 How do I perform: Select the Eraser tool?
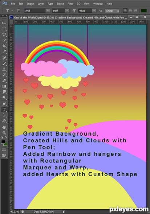click(x=4, y=81)
